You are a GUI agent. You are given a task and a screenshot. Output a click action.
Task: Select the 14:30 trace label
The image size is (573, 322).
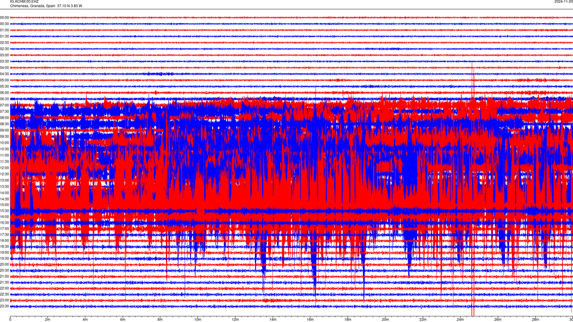(x=4, y=199)
